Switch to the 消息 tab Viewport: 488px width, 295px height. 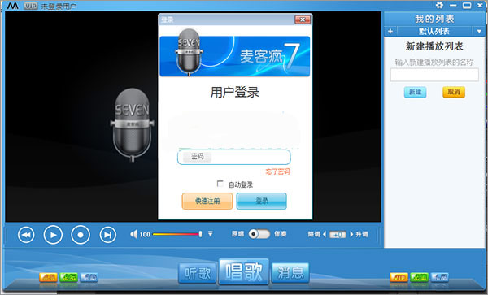[290, 273]
